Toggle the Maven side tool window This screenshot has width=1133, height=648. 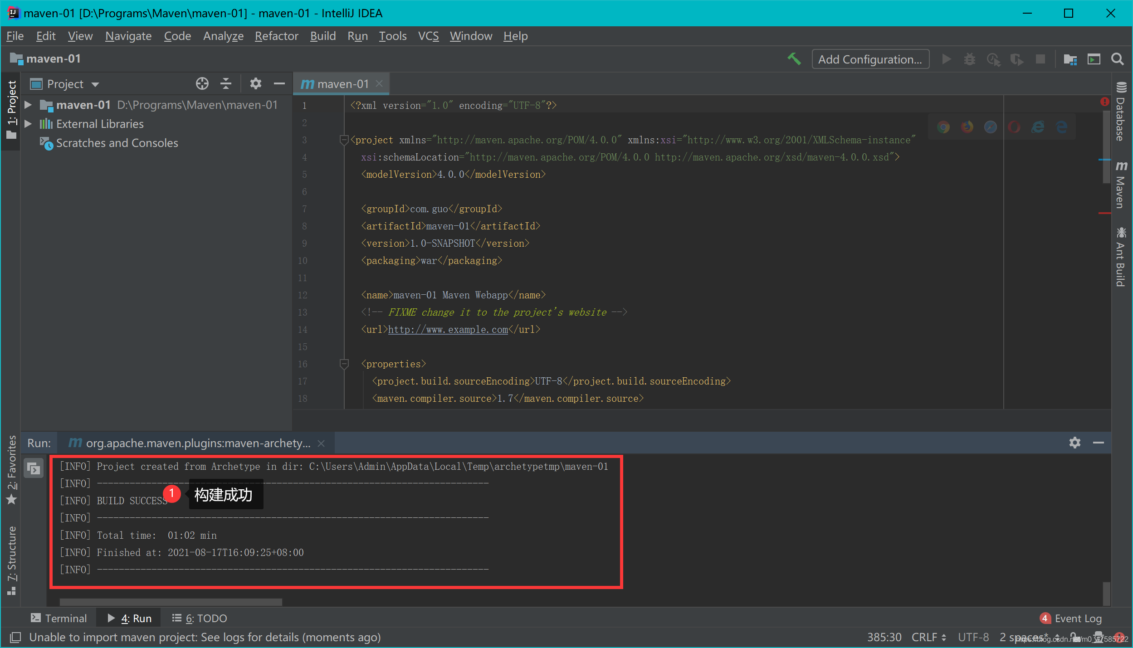tap(1121, 185)
